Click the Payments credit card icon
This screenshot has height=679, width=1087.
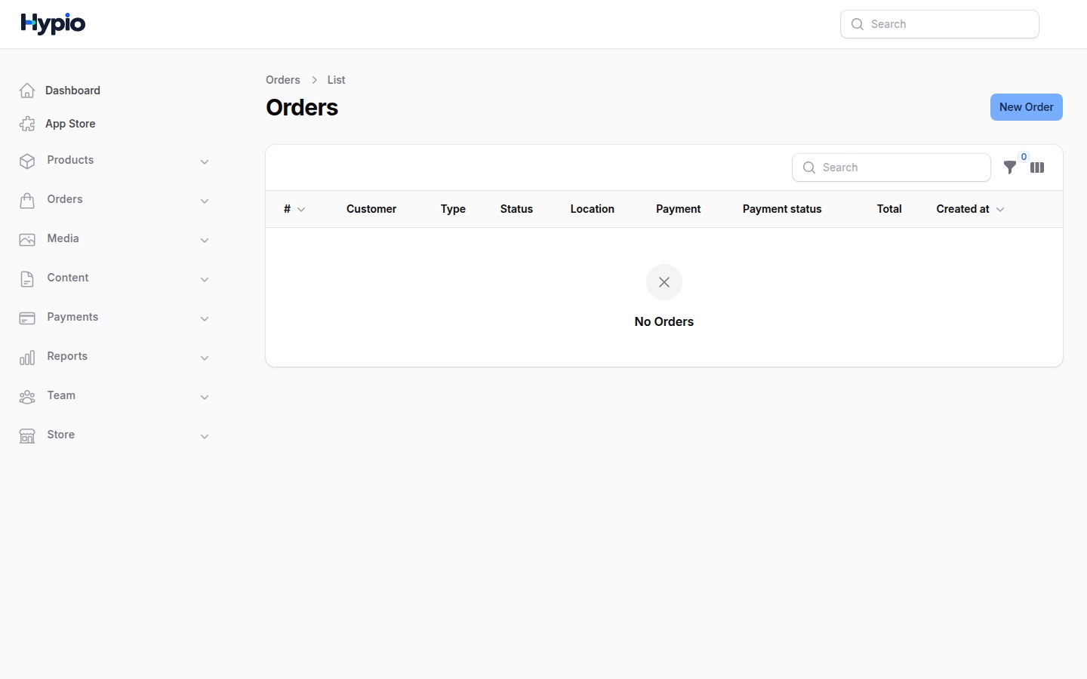pos(27,318)
